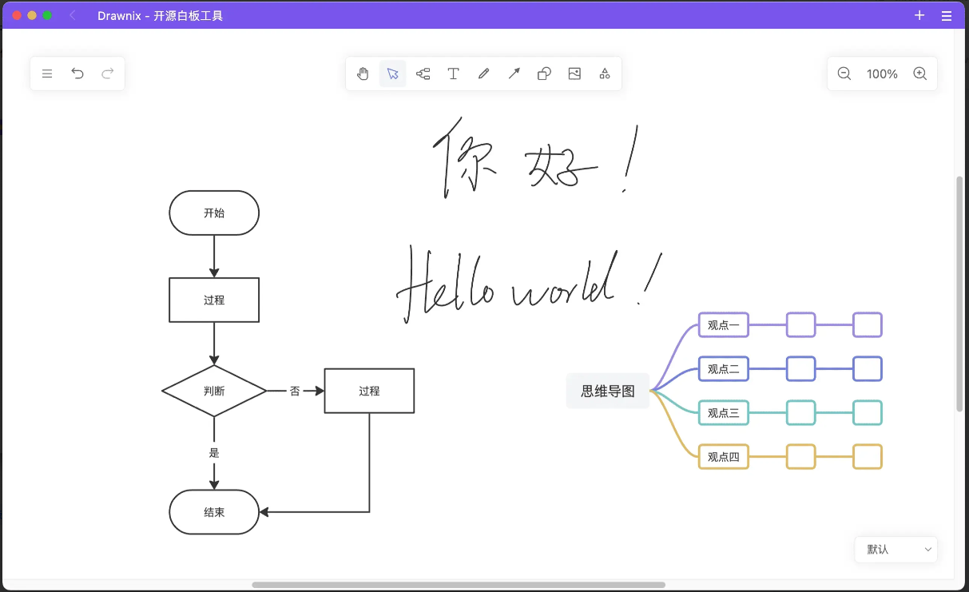Select the 过程 rectangle right of 判断
The image size is (969, 592).
[369, 391]
